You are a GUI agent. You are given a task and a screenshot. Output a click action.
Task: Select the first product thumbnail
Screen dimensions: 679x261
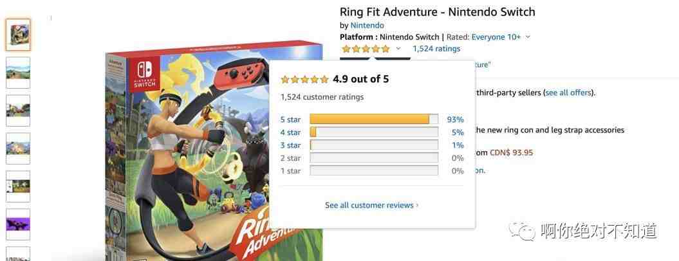tap(18, 34)
